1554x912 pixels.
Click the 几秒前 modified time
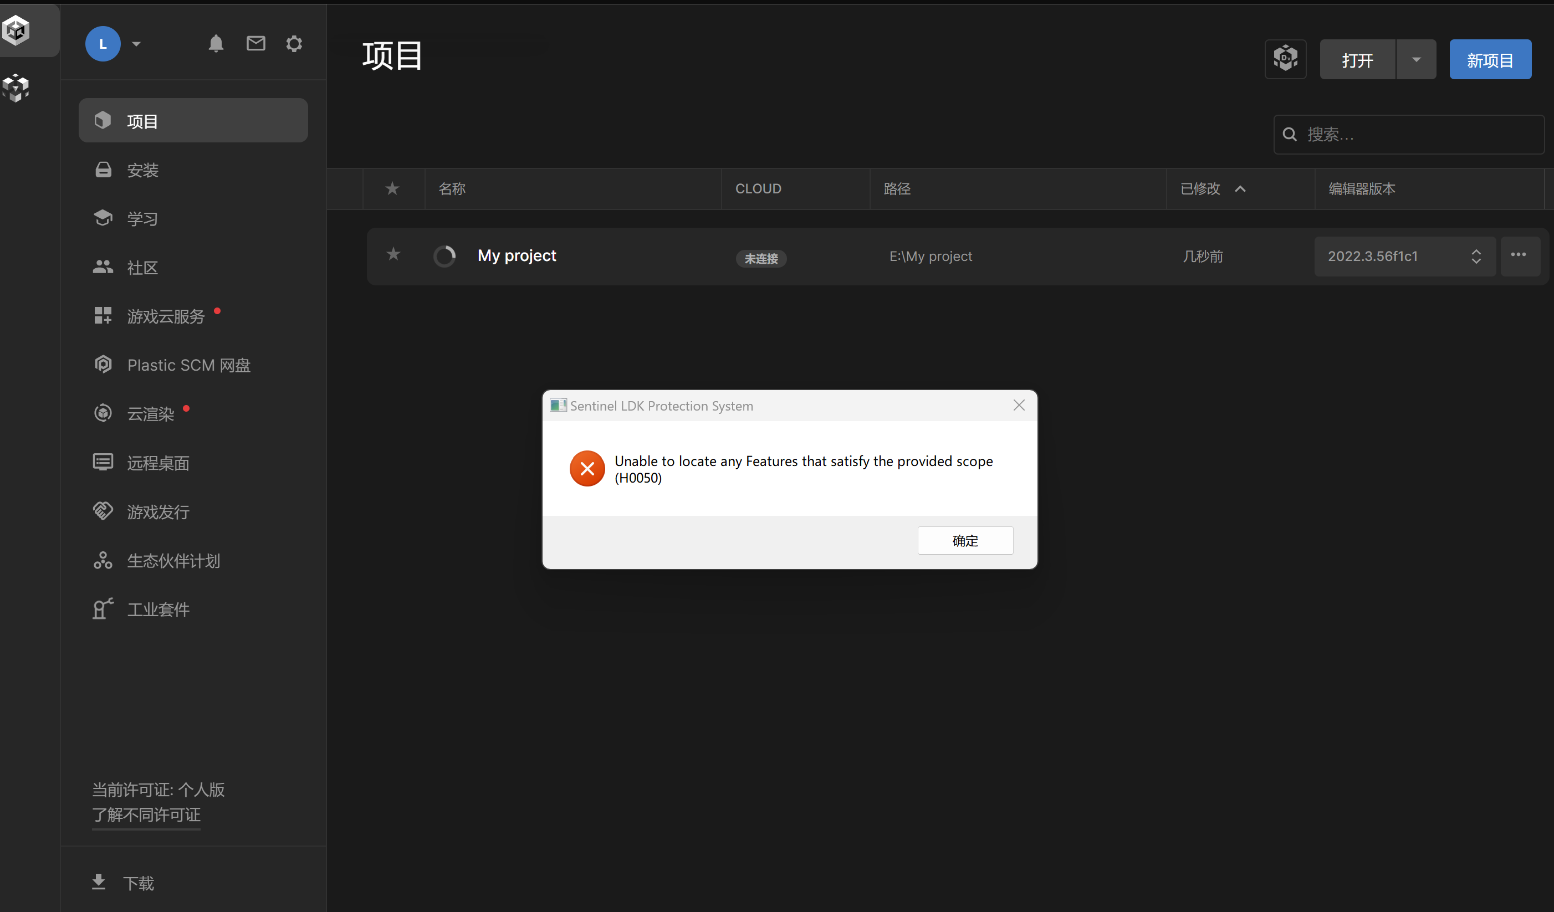click(1203, 256)
